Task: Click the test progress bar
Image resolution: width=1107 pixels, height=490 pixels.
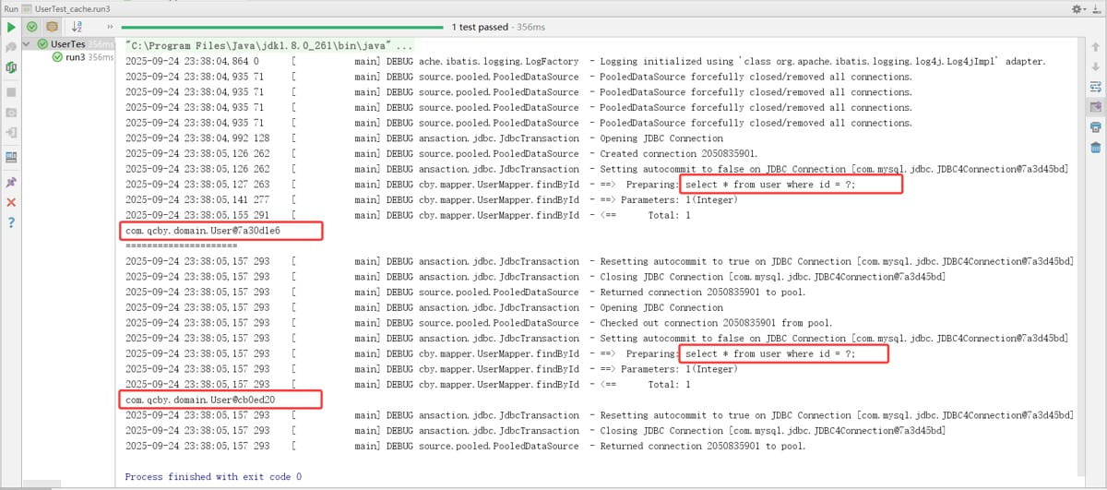Action: point(284,28)
